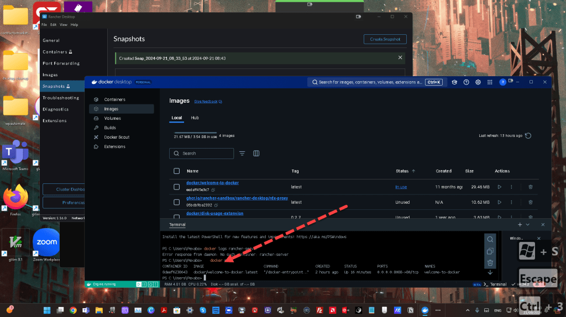Viewport: 566px width, 317px height.
Task: Copy terminal contents icon
Action: [490, 251]
